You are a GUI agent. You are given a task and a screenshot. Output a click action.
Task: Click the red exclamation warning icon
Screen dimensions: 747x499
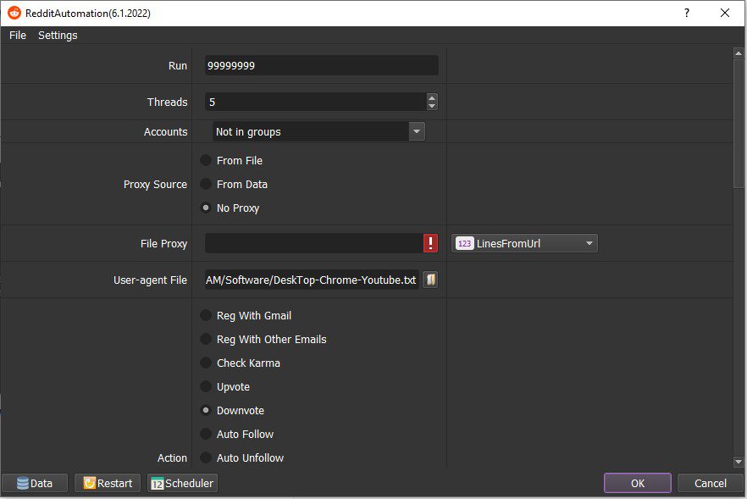[x=430, y=243]
